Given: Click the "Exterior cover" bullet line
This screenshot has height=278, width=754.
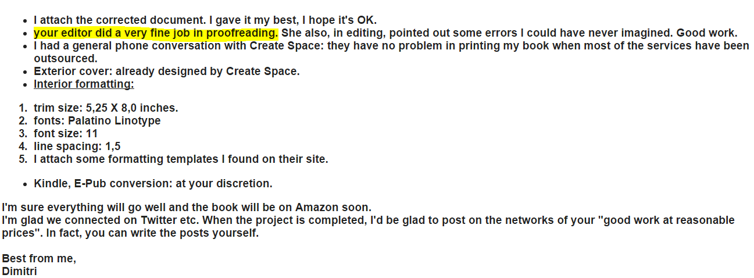Looking at the screenshot, I should pyautogui.click(x=166, y=72).
